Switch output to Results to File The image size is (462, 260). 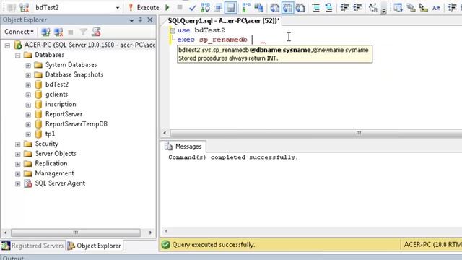coord(300,8)
